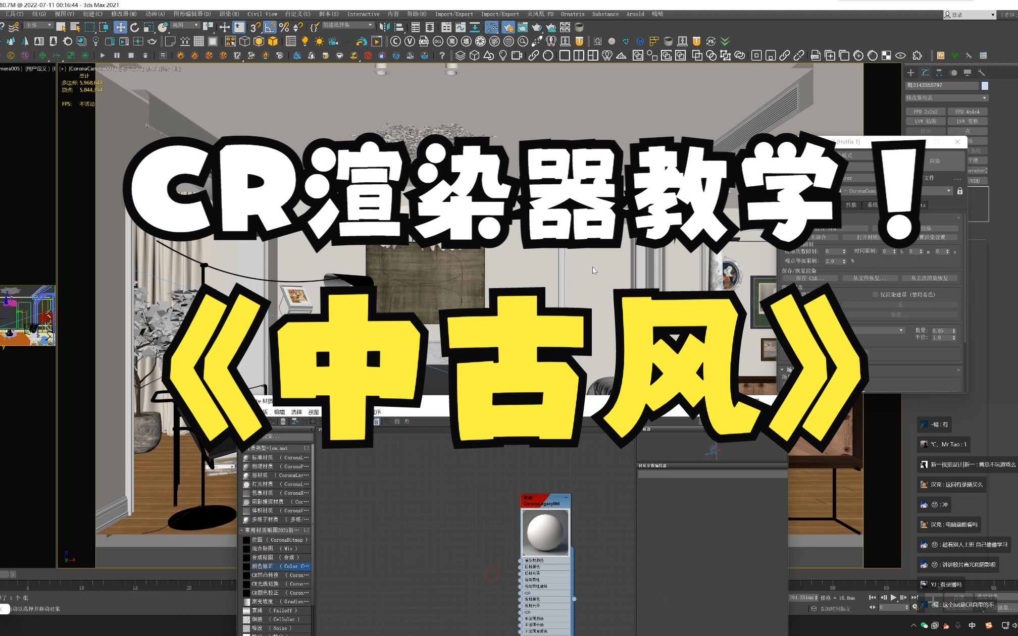Activate the Select and Rotate tool
1018x636 pixels.
point(134,27)
